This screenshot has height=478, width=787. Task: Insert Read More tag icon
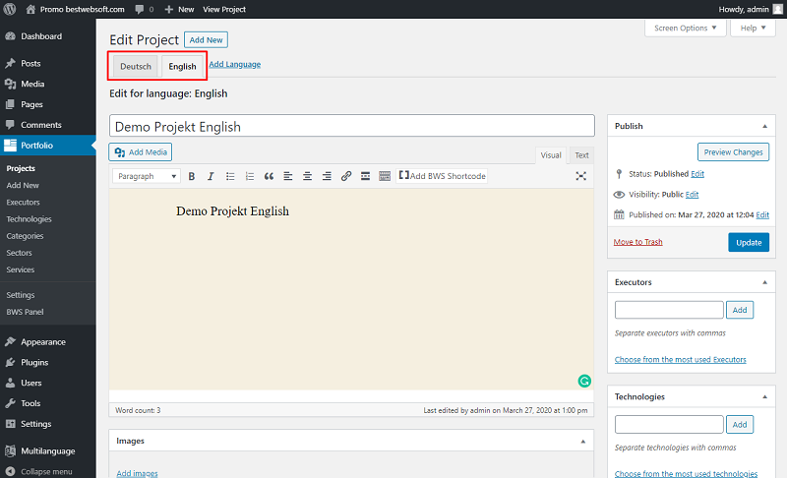tap(365, 176)
